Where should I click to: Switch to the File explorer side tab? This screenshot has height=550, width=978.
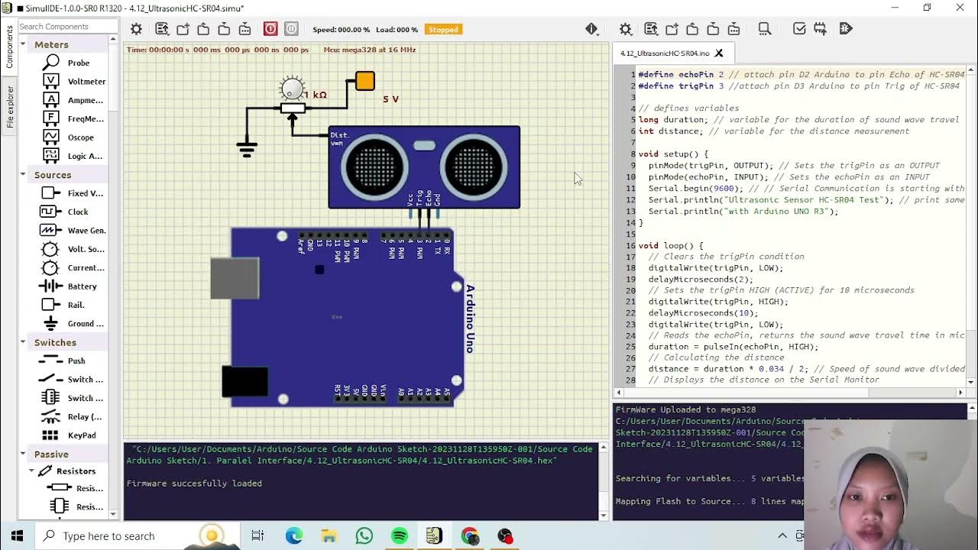[9, 106]
